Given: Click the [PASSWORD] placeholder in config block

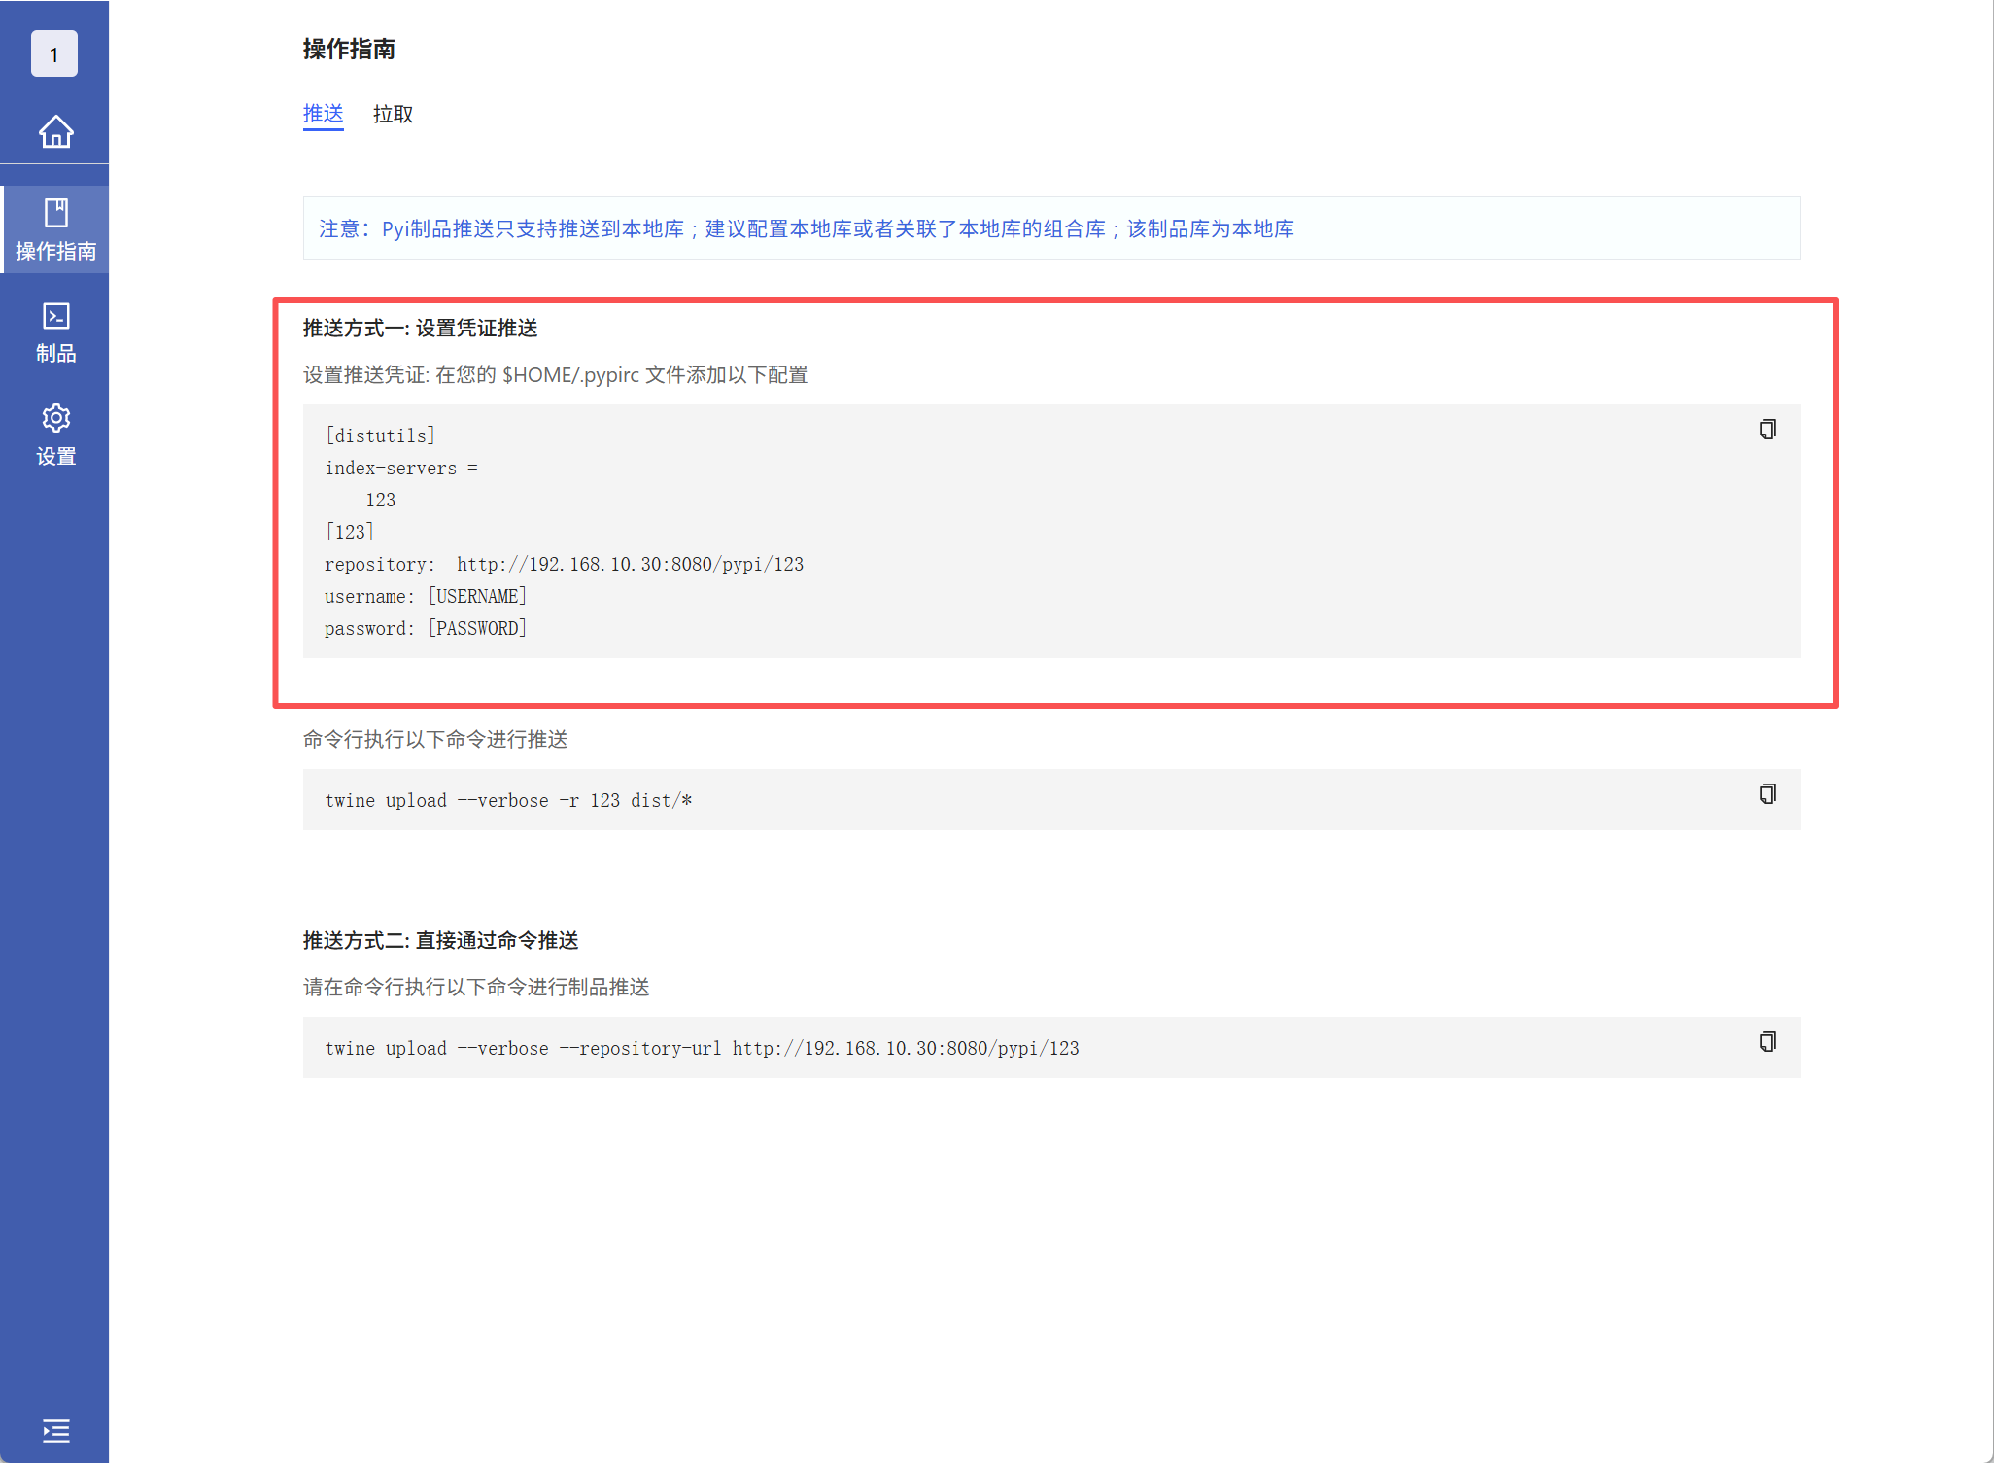Looking at the screenshot, I should point(477,628).
